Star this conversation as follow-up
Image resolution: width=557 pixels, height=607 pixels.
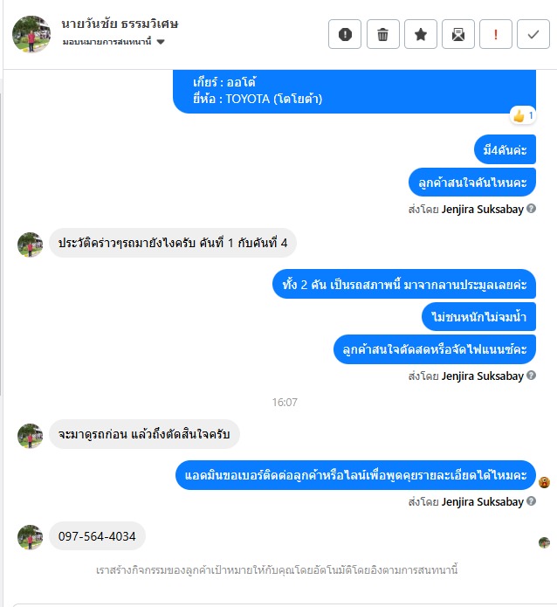(x=420, y=34)
